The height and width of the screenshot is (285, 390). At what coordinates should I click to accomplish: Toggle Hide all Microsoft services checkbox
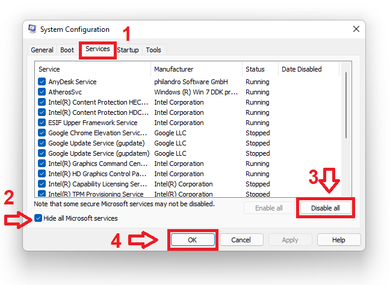coord(38,218)
